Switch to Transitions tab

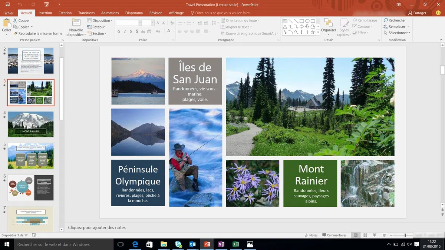click(86, 13)
